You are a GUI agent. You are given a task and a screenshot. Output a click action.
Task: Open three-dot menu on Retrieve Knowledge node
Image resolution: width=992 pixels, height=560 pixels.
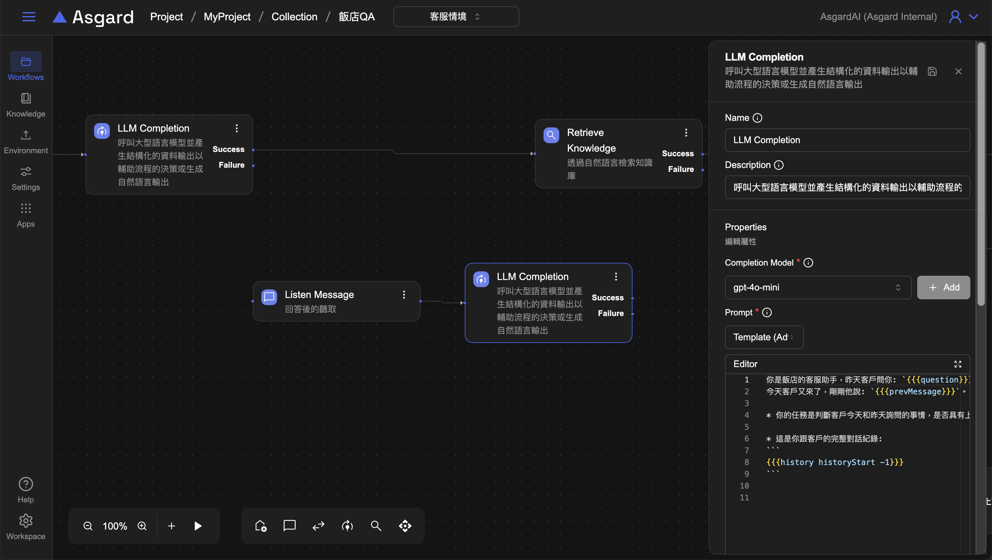coord(686,133)
